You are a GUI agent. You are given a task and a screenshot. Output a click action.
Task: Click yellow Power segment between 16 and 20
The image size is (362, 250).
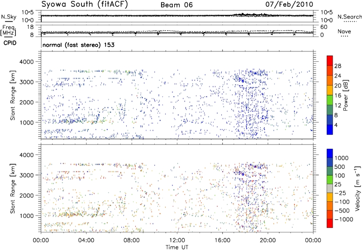(330, 90)
